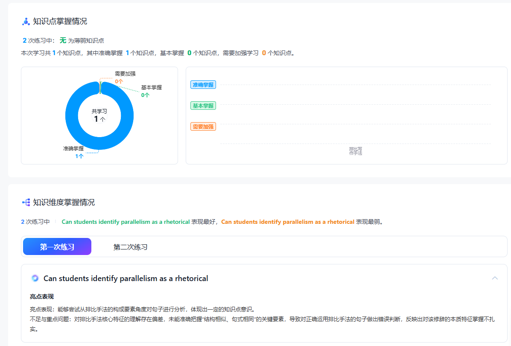Toggle the orange 需要加强 legend tag
This screenshot has height=346, width=511.
click(x=203, y=126)
